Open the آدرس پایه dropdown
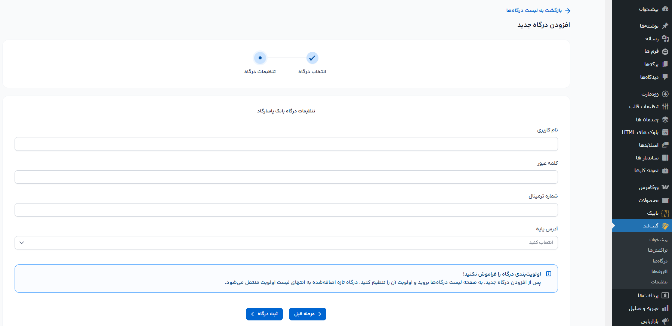 pyautogui.click(x=286, y=243)
